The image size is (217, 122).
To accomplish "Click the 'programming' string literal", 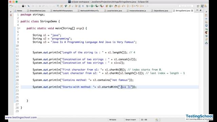I will click(x=61, y=39).
